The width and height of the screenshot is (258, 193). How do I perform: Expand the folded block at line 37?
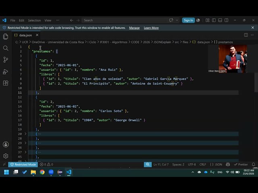25,152
